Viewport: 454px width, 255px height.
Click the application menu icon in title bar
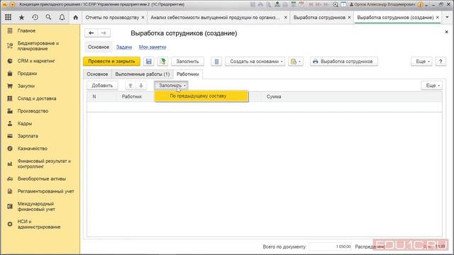13,4
